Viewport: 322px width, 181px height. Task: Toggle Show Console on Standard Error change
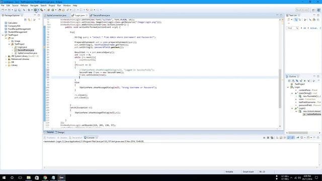293,138
